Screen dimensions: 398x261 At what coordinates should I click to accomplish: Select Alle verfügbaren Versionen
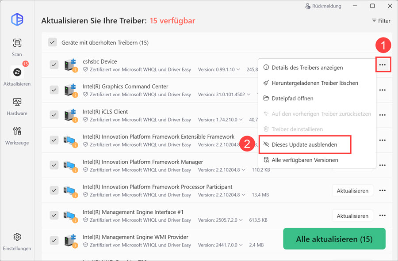pos(317,160)
